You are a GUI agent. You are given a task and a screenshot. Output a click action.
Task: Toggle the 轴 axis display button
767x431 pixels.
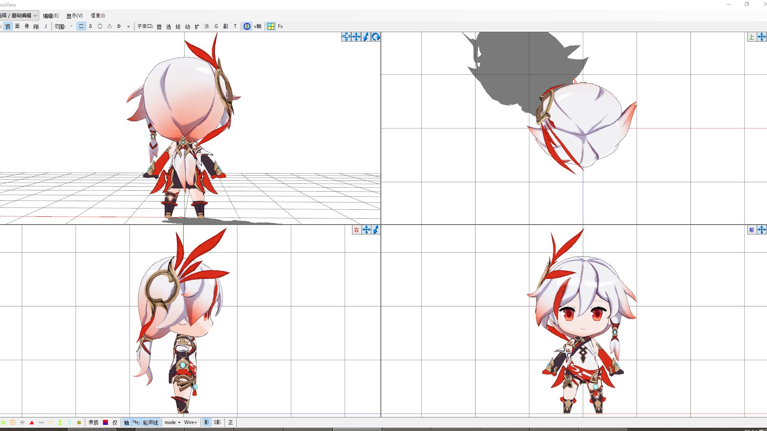click(126, 422)
